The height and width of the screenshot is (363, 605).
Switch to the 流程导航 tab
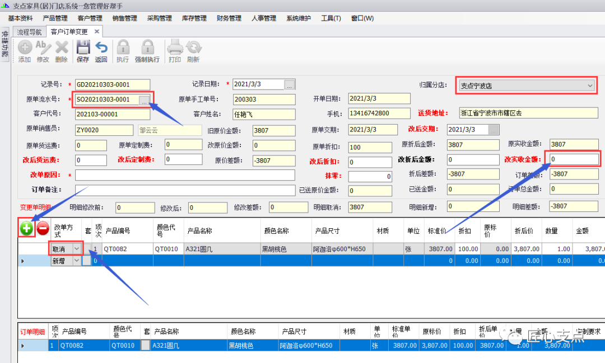point(29,32)
